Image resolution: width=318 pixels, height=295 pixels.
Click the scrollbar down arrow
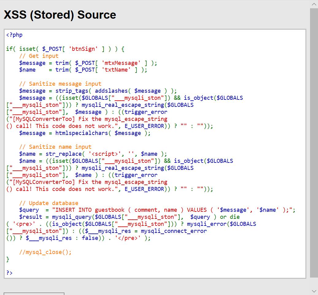pyautogui.click(x=314, y=291)
